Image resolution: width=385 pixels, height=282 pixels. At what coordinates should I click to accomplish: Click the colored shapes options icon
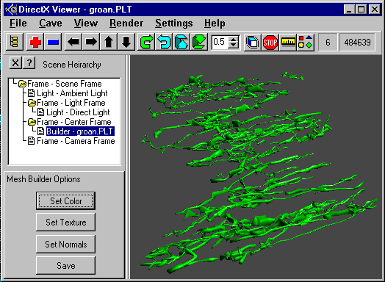(x=306, y=43)
